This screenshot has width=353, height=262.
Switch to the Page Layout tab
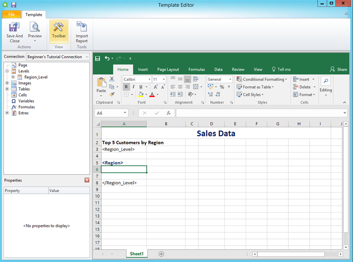pos(168,69)
